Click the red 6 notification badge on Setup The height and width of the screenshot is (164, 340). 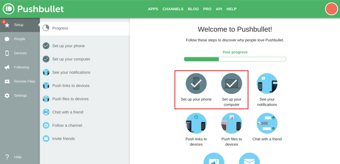[4, 22]
